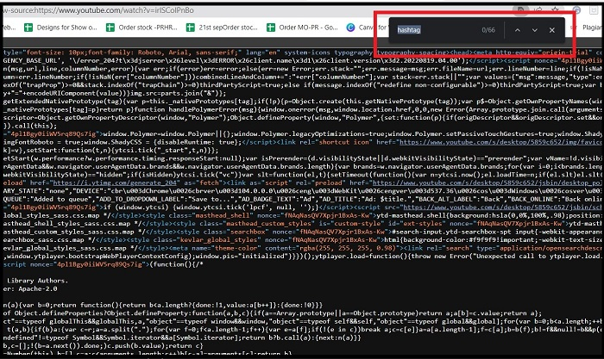This screenshot has width=604, height=359.
Task: Open 'Designs for Show o...' bookmark
Action: (60, 28)
